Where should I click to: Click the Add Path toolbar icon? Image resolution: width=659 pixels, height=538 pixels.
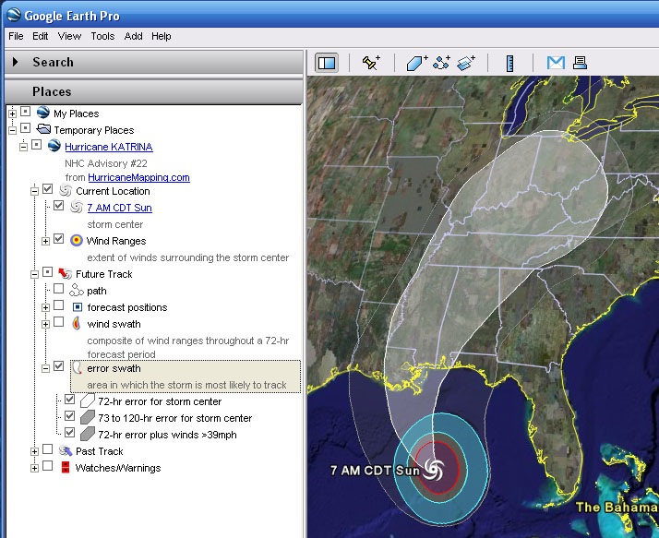pos(442,63)
